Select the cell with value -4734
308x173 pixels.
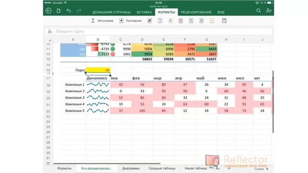(x=98, y=49)
